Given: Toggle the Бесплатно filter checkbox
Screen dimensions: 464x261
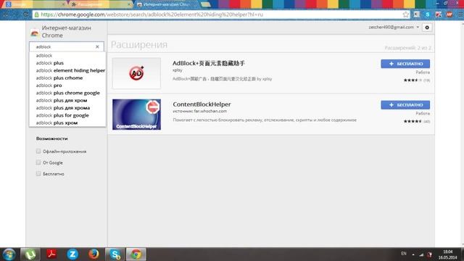Looking at the screenshot, I should (38, 174).
